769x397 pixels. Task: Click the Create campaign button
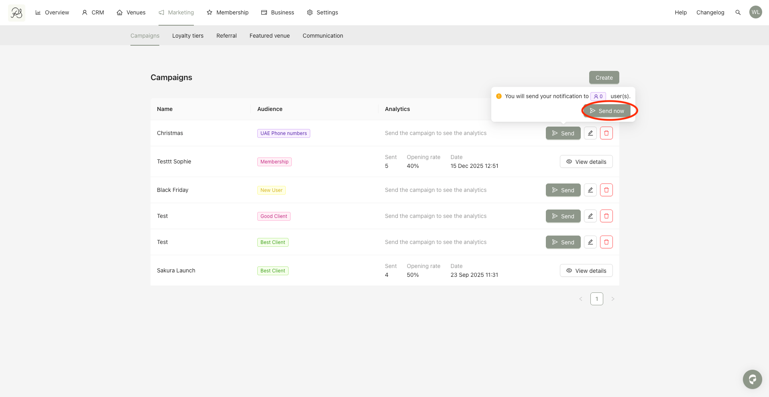tap(604, 78)
